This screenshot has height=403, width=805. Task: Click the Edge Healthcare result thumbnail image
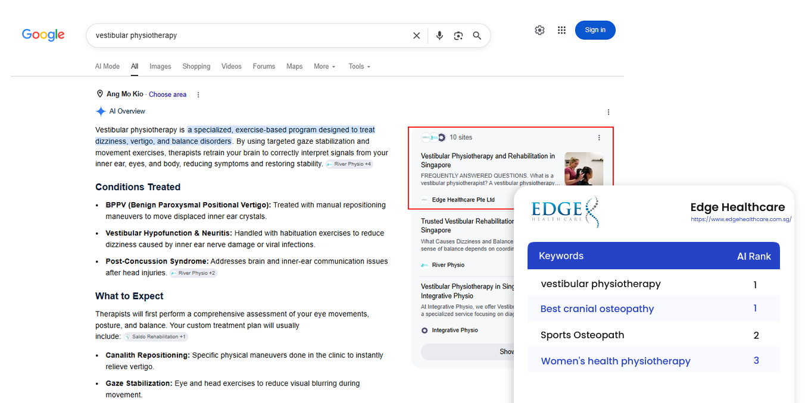[x=584, y=169]
